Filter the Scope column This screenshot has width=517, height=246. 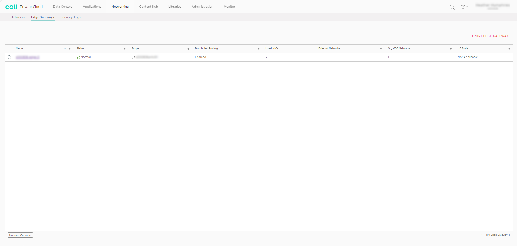point(188,49)
